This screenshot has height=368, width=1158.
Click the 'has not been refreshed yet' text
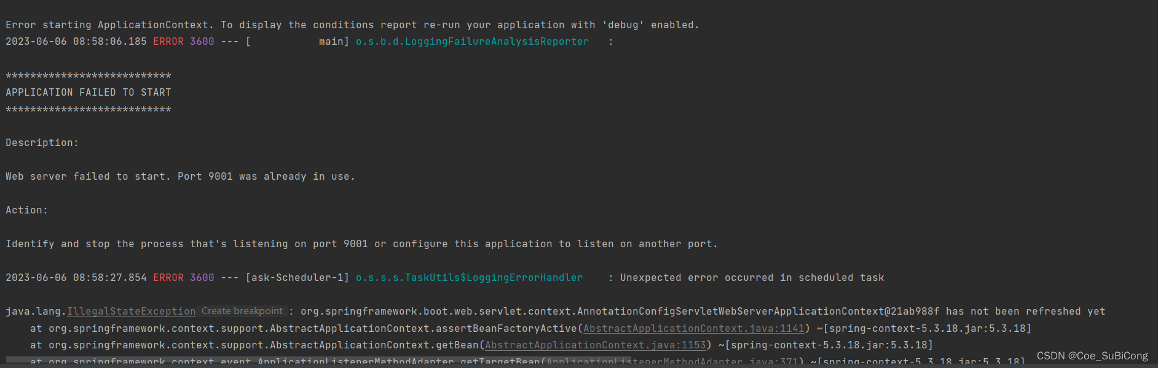pos(1025,312)
